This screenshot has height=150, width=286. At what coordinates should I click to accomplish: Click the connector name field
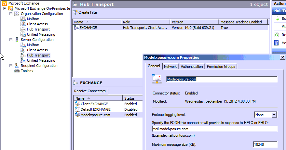222,79
